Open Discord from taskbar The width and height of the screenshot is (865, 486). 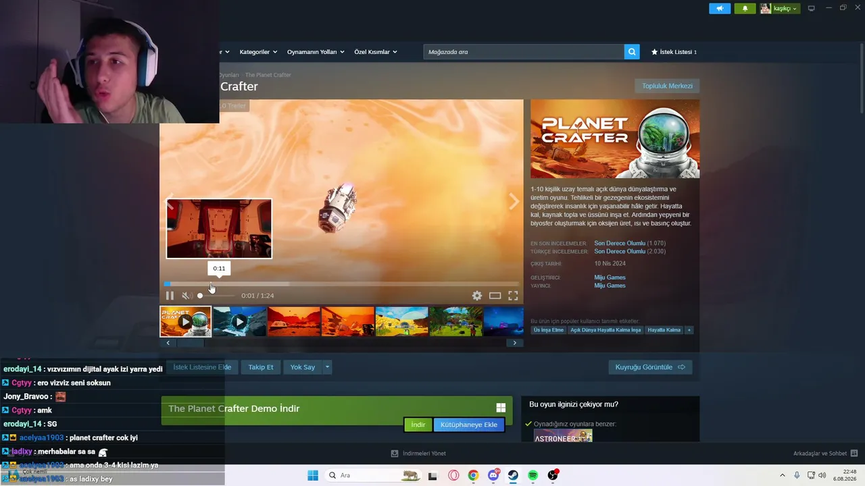493,475
